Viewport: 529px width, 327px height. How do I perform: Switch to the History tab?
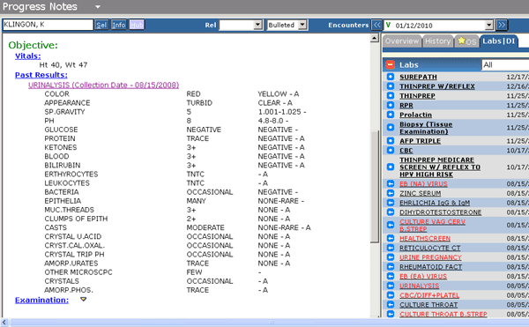[437, 41]
